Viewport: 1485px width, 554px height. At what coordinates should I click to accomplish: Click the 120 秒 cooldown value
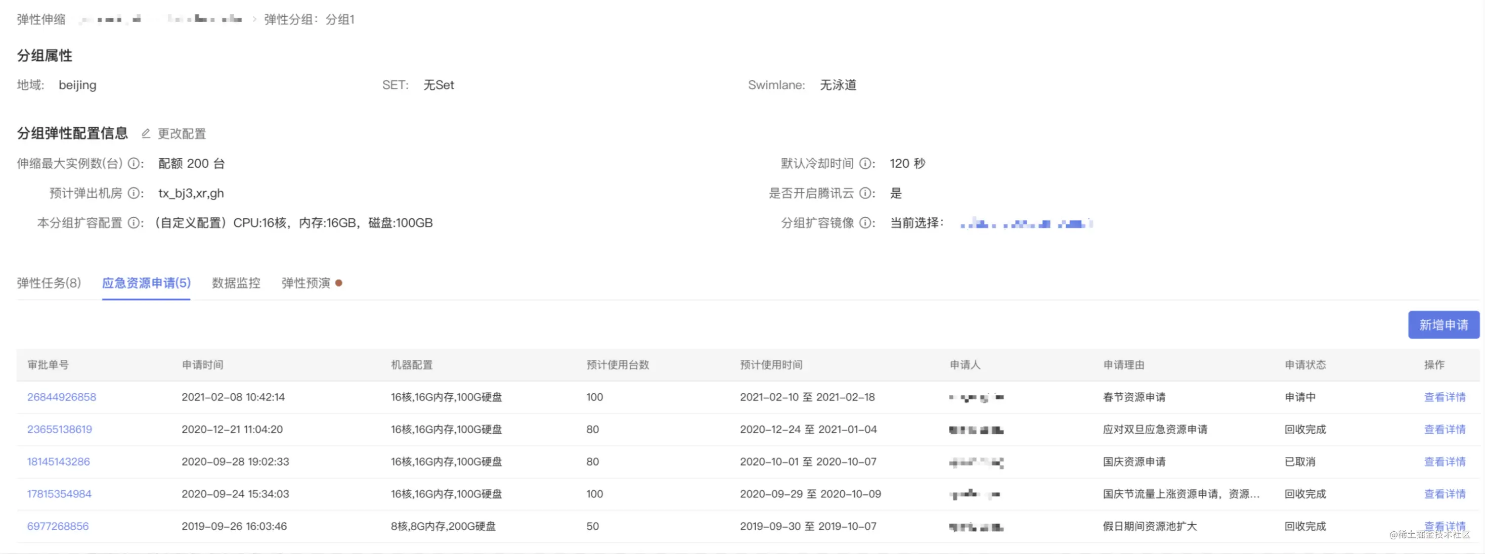(907, 164)
